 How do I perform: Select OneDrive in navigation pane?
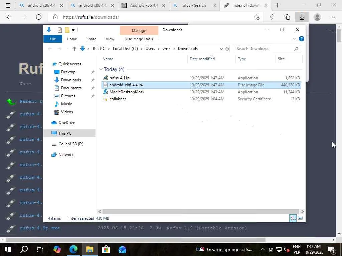(66, 123)
